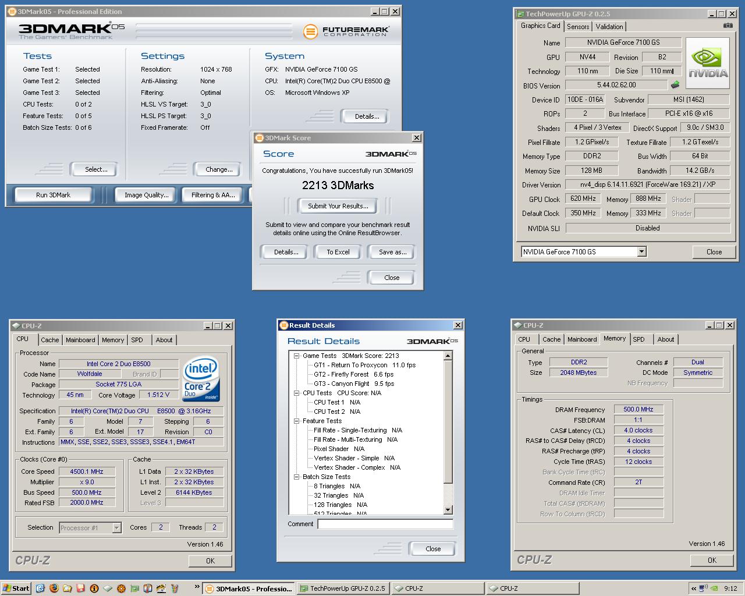
Task: Click the red floppy disk quick launch icon
Action: (81, 588)
